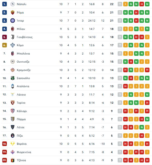Viewport: 152px width, 165px height.
Task: Select the Ουντινέζε team name
Action: click(x=23, y=62)
